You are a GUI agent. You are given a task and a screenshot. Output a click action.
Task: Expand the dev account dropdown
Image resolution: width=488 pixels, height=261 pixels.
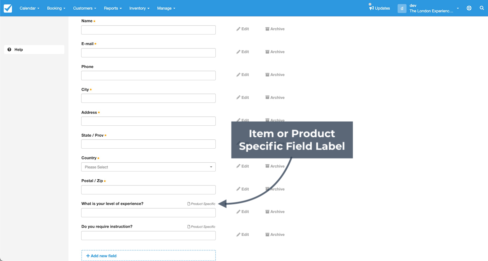pos(458,8)
